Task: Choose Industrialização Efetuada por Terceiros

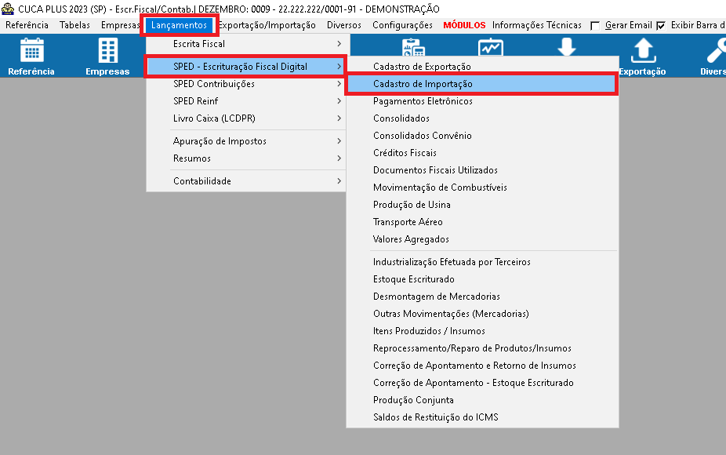Action: 482,262
